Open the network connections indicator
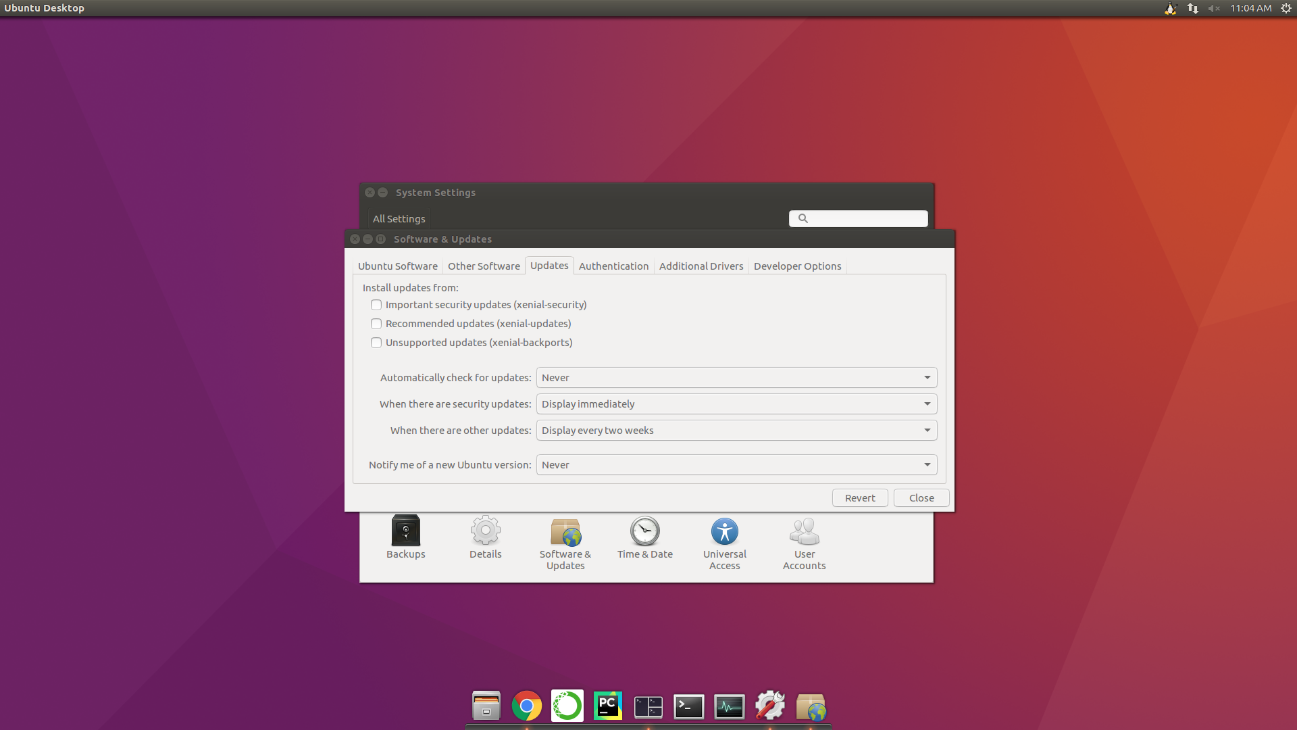 [1193, 8]
